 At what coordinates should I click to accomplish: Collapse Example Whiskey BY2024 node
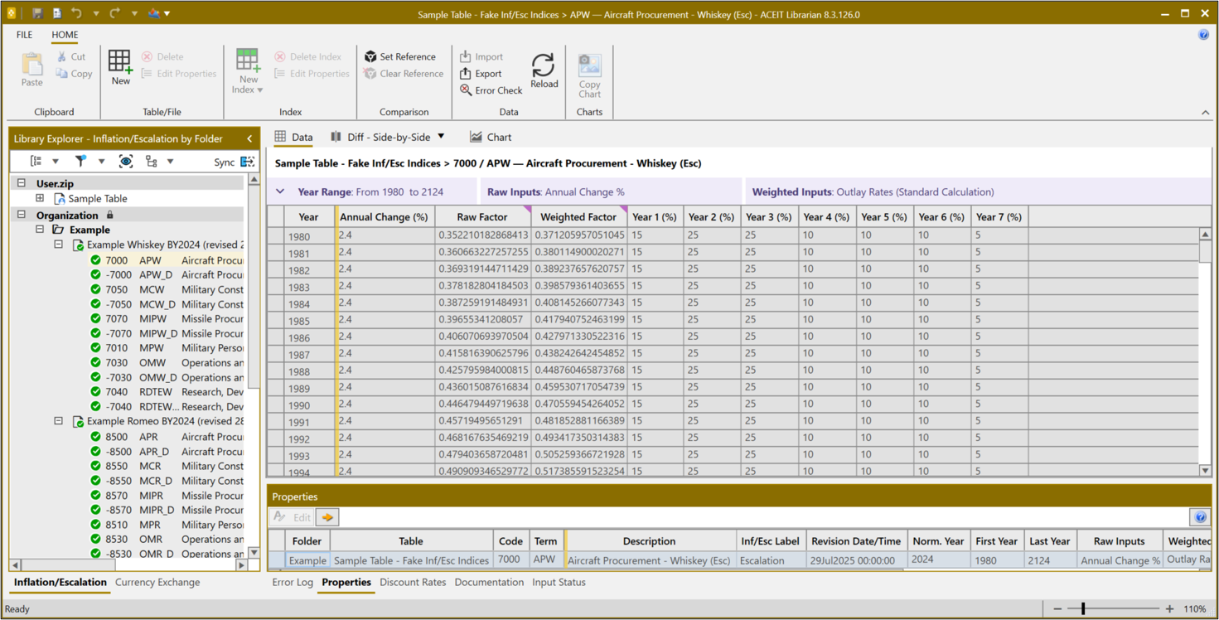[x=58, y=245]
